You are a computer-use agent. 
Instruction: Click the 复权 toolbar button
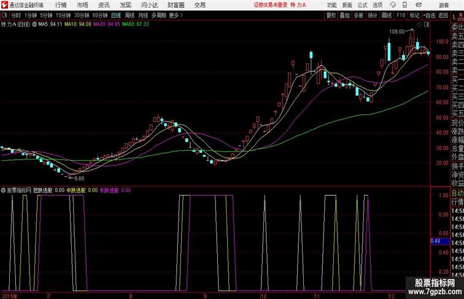point(331,15)
